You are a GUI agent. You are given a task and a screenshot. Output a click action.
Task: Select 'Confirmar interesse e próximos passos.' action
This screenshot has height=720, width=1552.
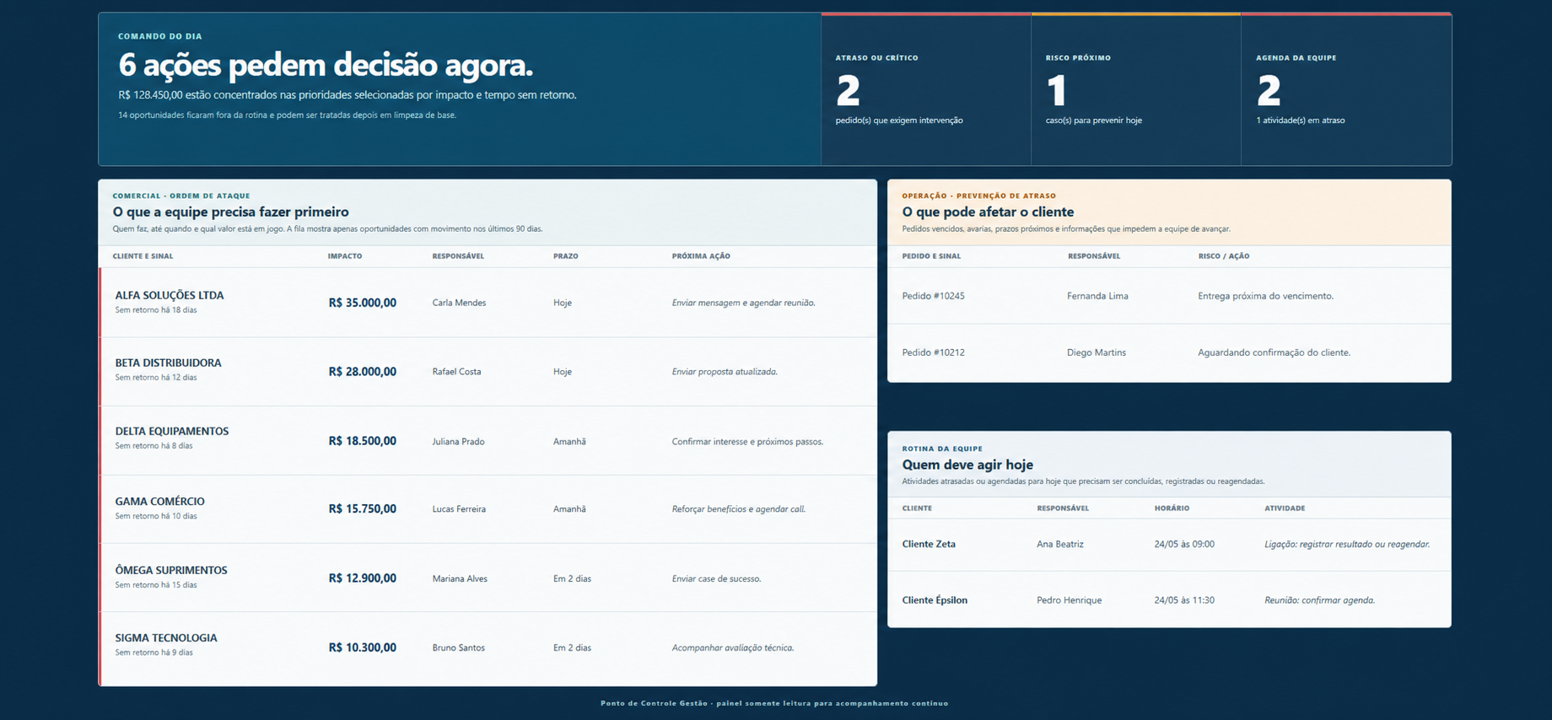747,442
